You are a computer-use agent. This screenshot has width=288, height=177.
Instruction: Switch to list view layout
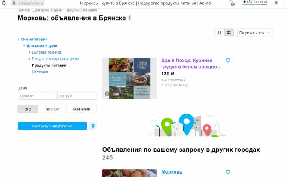click(230, 33)
